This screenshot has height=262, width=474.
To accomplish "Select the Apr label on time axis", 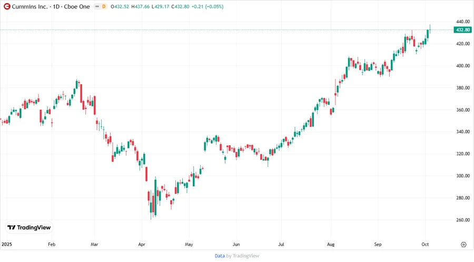I will point(141,245).
